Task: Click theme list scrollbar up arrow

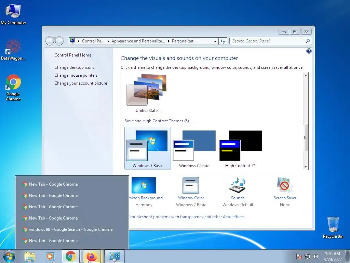Action: (305, 75)
